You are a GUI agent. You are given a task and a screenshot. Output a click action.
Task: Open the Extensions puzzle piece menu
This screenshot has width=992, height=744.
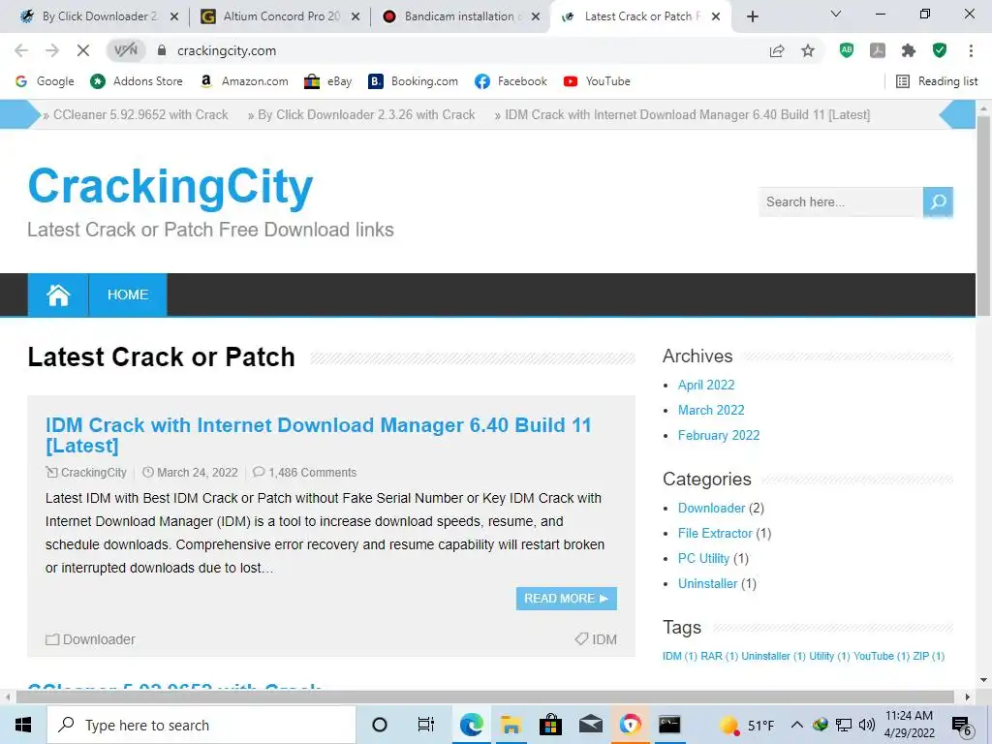tap(909, 50)
